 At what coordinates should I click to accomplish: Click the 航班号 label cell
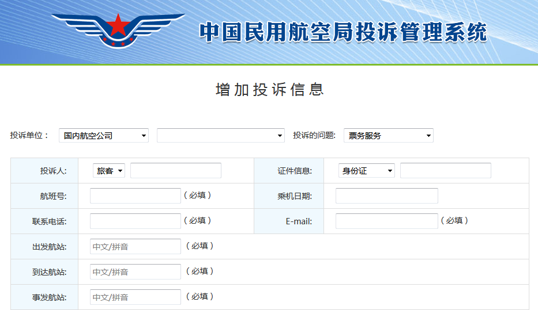coord(44,196)
